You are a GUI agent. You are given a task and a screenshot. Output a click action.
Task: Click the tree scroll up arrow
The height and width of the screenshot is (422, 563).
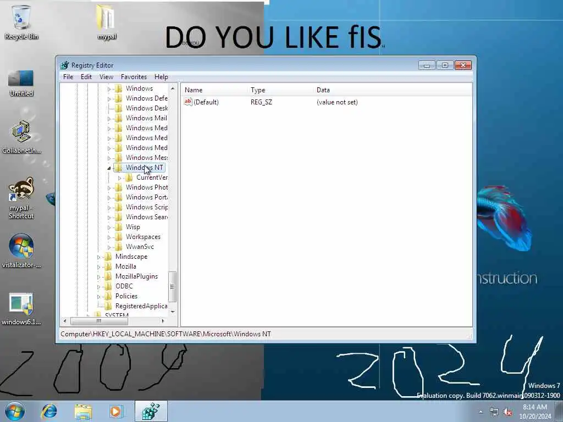(x=173, y=88)
